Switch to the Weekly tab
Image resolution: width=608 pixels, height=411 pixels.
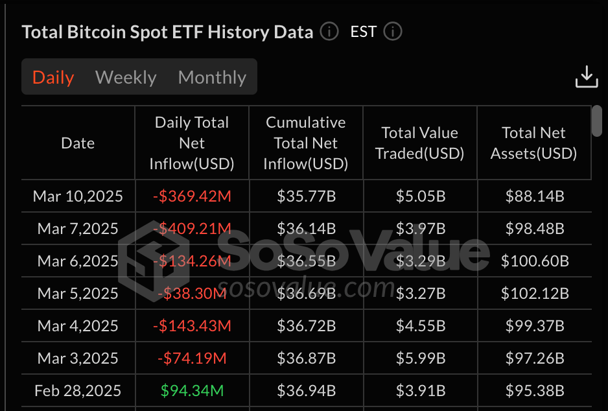click(x=126, y=76)
